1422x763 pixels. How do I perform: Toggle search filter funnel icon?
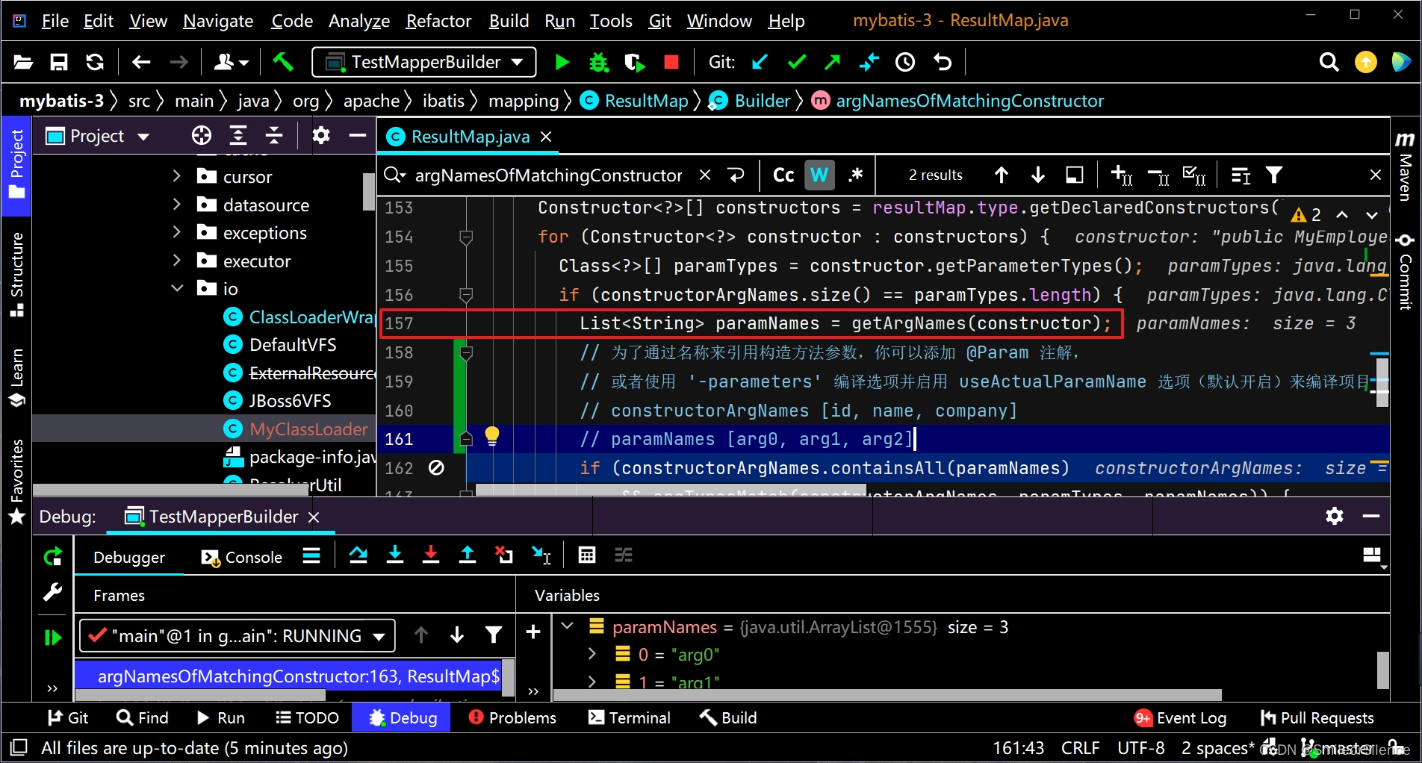click(x=1274, y=175)
